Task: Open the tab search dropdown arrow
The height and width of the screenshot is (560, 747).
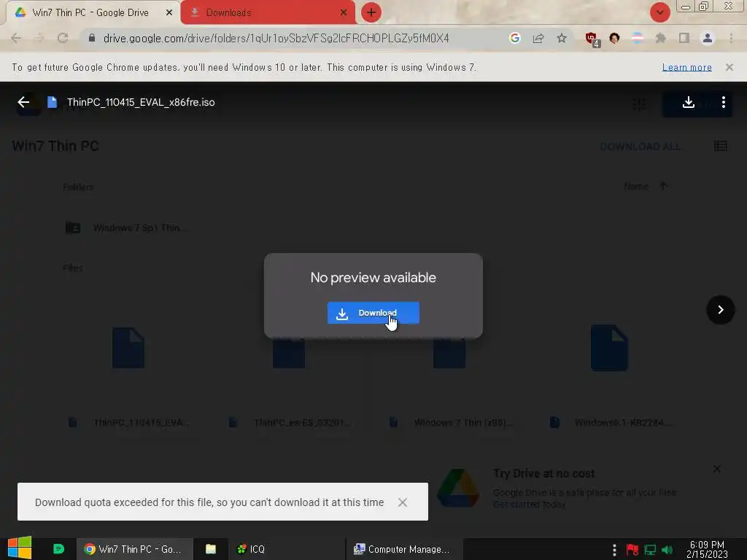Action: click(659, 12)
